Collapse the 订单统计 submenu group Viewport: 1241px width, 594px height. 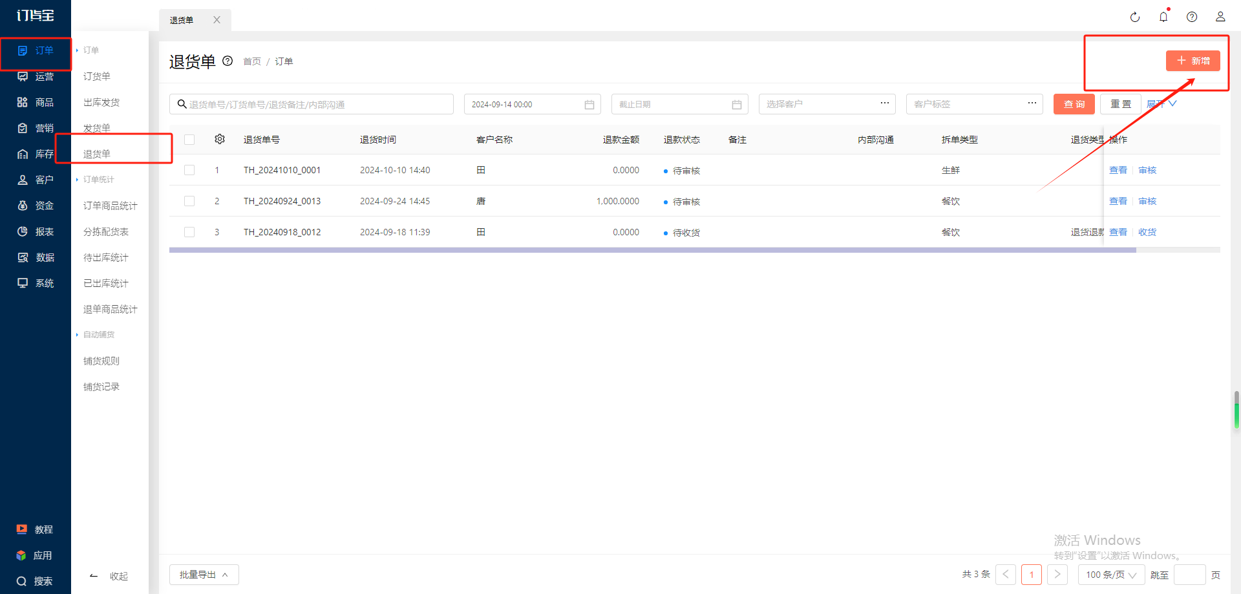96,179
